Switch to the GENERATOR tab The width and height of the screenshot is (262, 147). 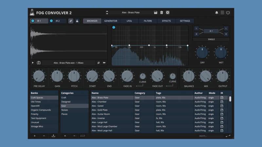point(111,21)
